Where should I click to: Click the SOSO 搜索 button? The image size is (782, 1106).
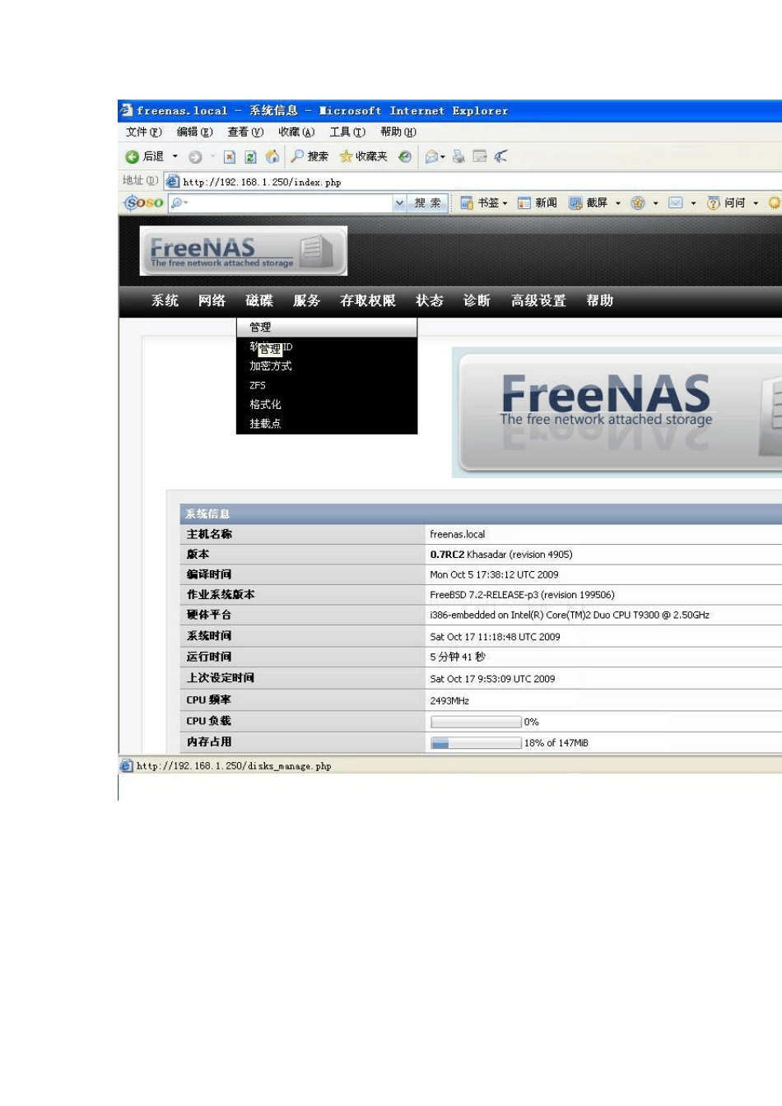428,202
